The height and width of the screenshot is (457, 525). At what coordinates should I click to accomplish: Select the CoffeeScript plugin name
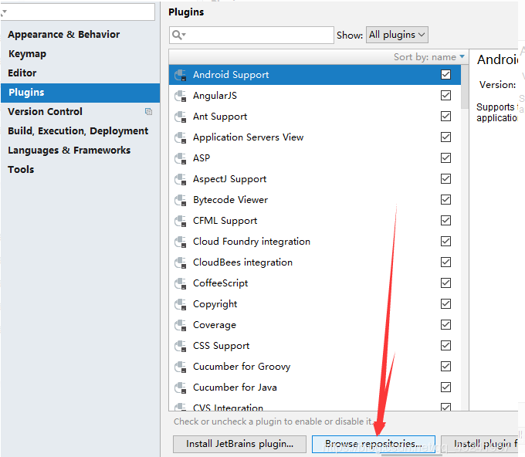coord(220,283)
